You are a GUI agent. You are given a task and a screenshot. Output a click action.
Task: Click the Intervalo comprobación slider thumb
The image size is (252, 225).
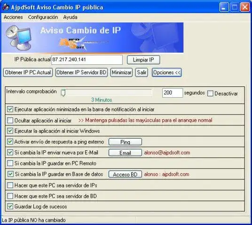(x=63, y=93)
